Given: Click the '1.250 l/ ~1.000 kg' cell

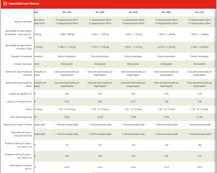Looking at the screenshot, I should coord(100,34).
